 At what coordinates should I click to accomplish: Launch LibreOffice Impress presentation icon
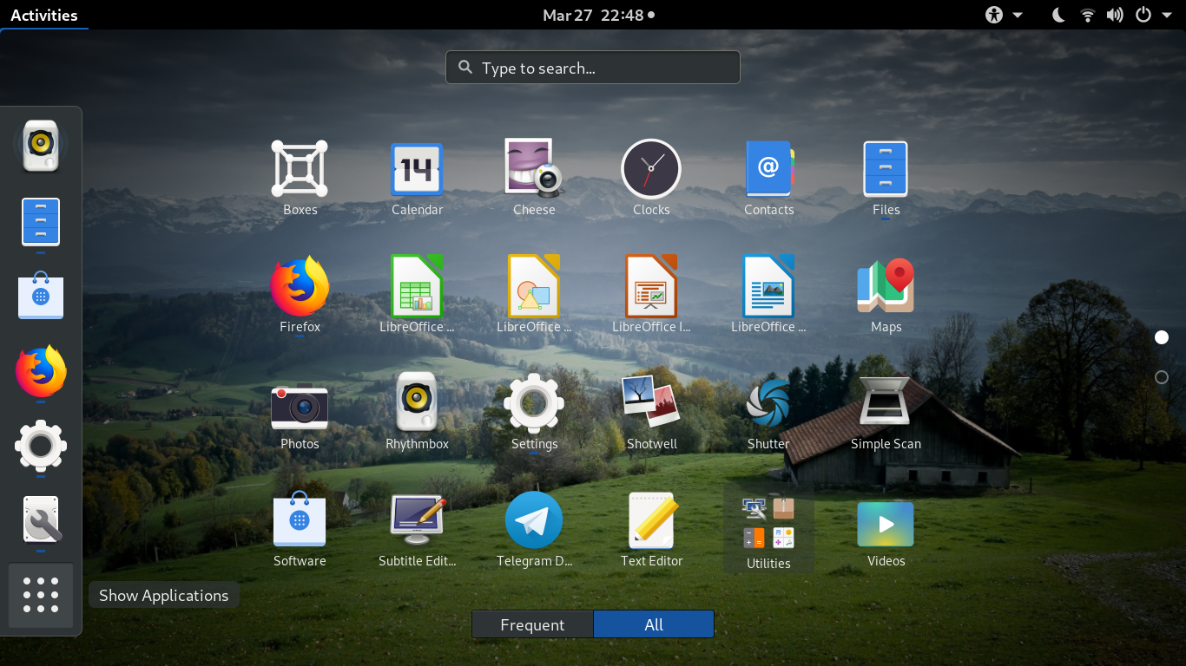(x=651, y=286)
